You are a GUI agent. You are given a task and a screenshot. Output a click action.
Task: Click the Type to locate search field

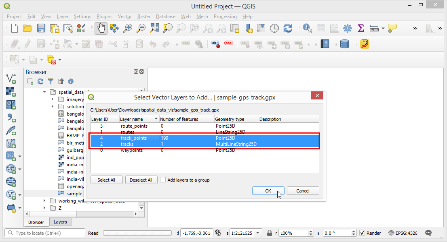click(45, 233)
